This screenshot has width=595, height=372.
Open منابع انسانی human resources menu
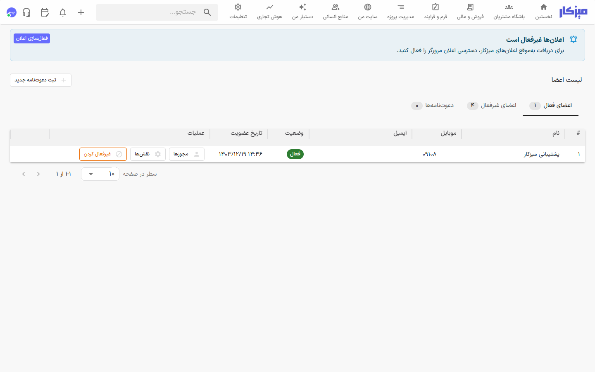click(336, 12)
